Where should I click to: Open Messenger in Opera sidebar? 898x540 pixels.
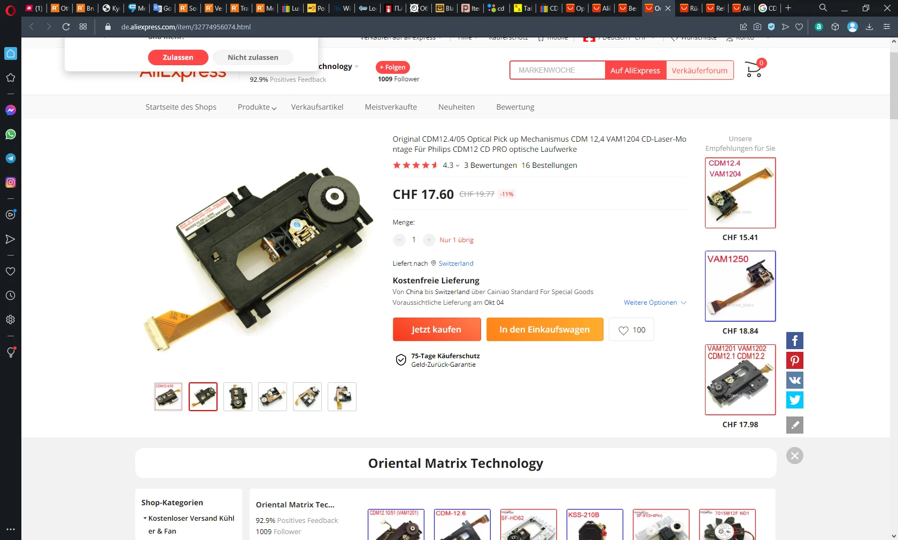[x=10, y=110]
